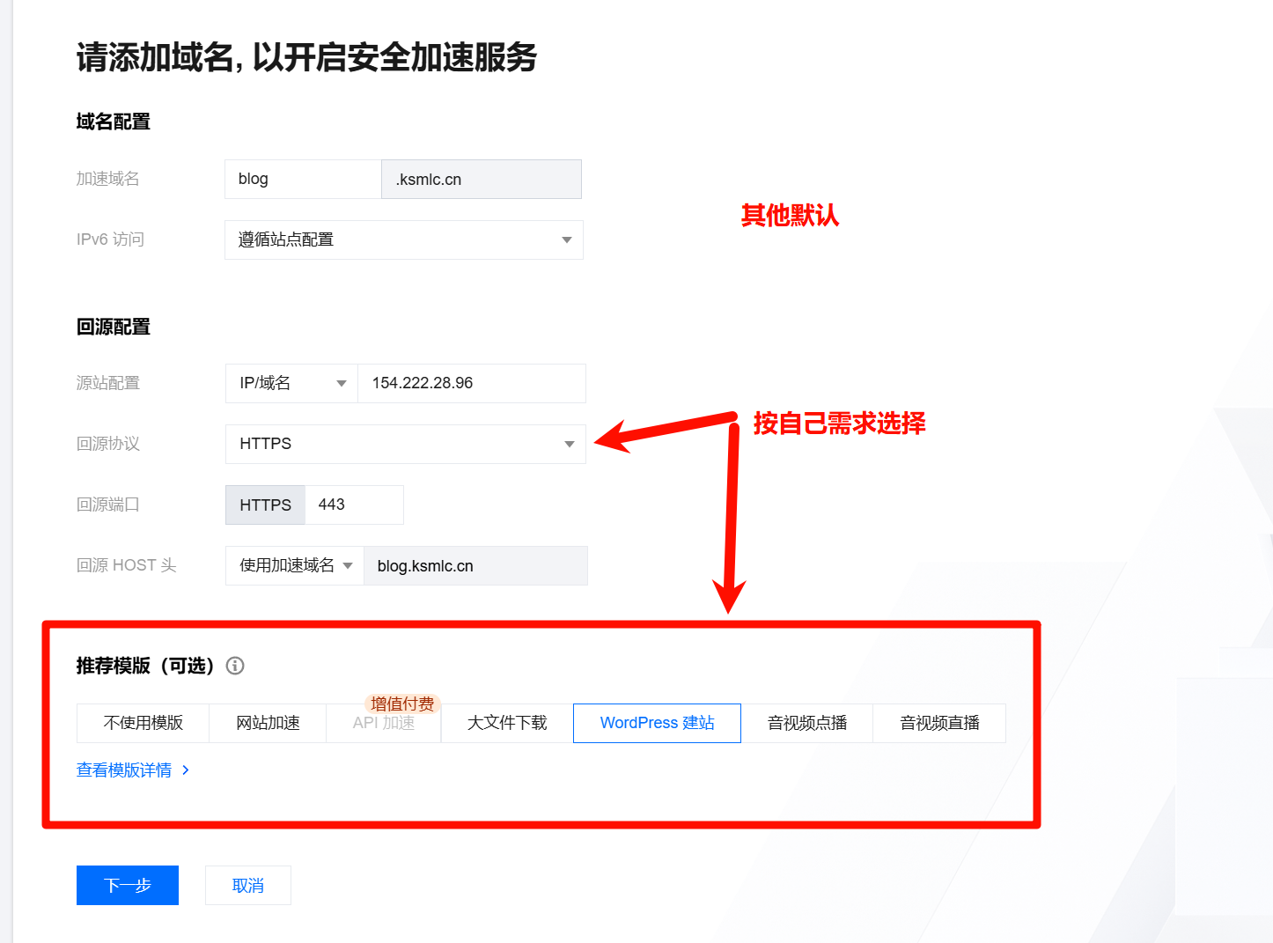
Task: Pick the WordPress 建站 template
Action: [657, 723]
